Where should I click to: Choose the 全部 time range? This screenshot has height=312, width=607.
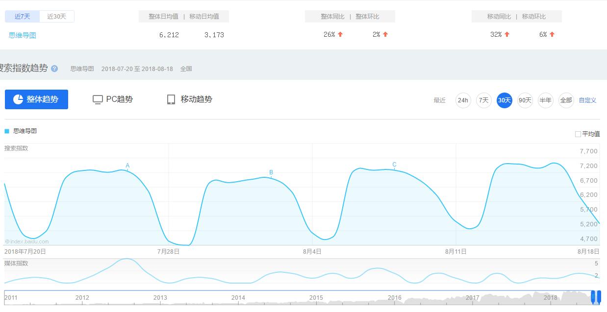point(566,100)
